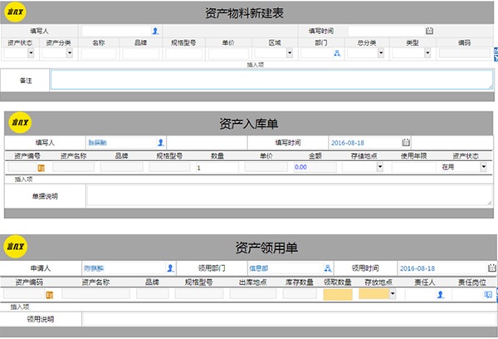Expand the 资产状态 dropdown in 资产物料新建表
This screenshot has height=339, width=498.
[x=32, y=53]
